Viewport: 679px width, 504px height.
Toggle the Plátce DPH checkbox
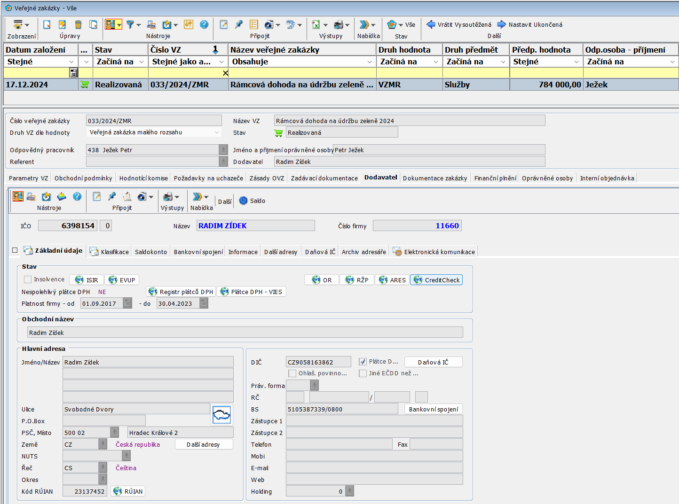[363, 362]
